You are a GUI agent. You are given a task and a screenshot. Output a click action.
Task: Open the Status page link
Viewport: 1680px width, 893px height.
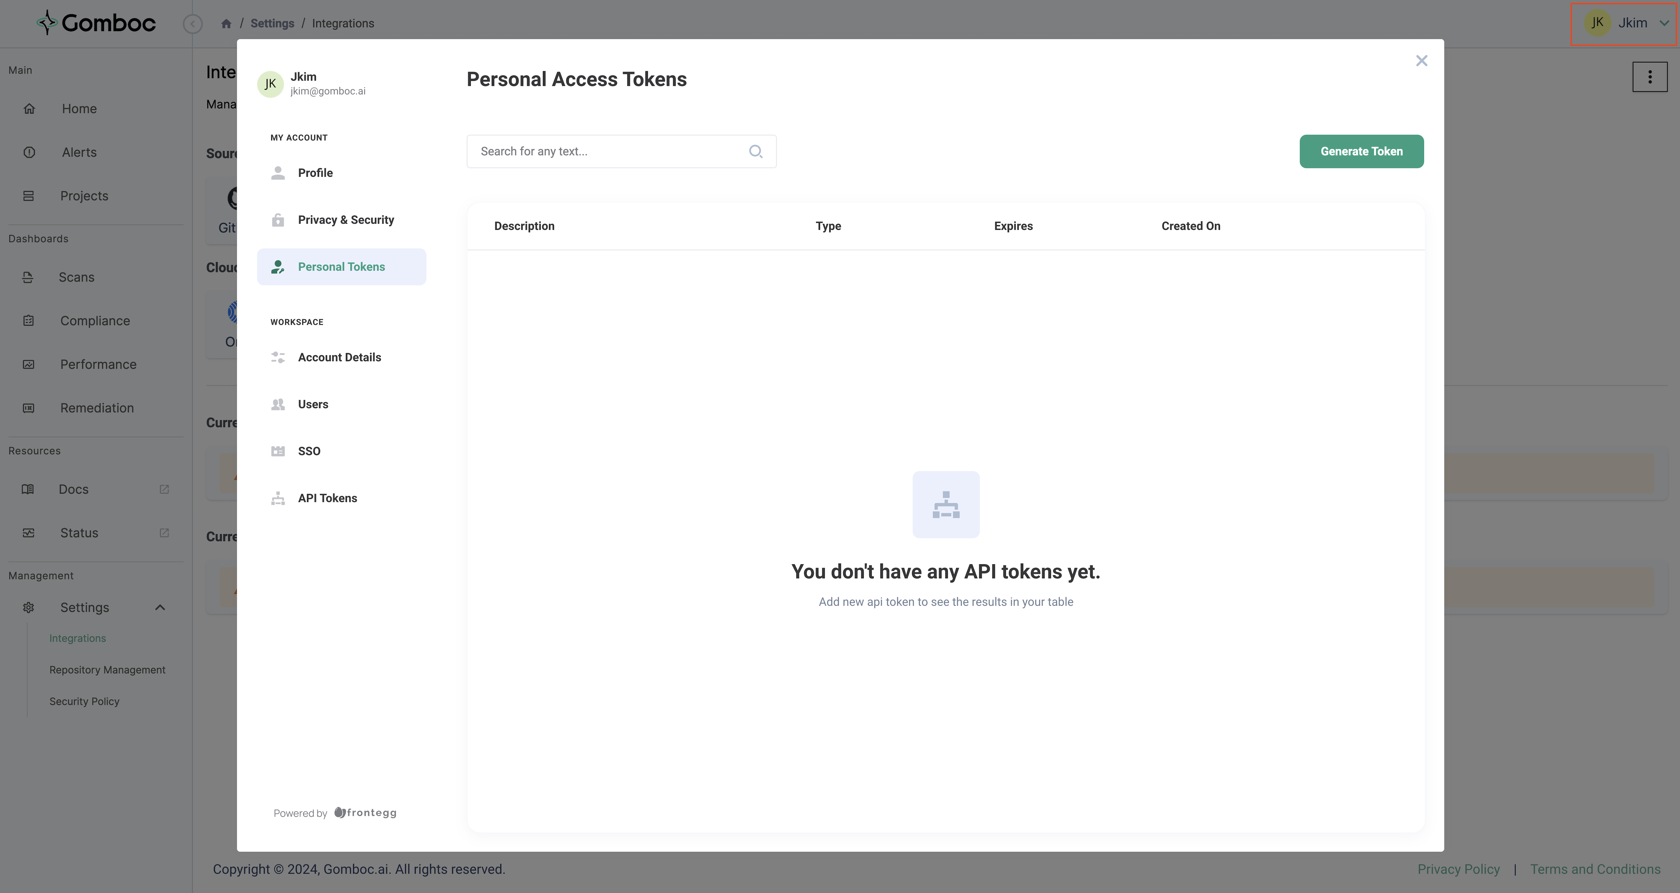[79, 533]
